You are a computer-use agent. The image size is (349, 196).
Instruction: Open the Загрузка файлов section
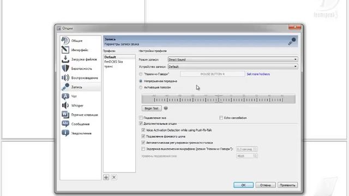80,59
